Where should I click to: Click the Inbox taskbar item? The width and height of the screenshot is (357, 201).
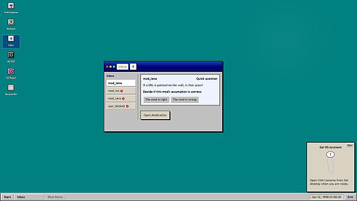tap(29, 197)
